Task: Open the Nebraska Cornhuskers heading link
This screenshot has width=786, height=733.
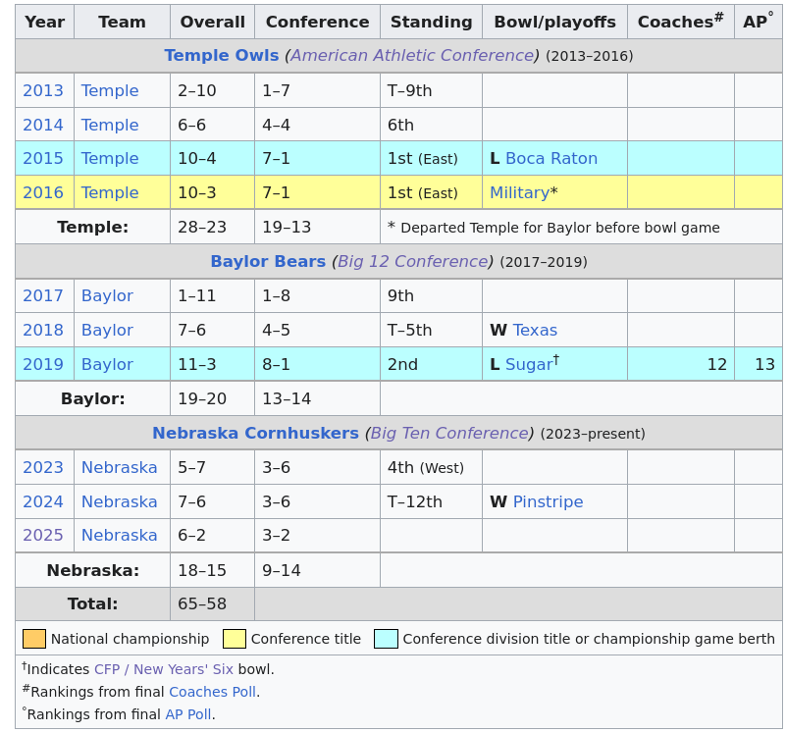Action: pyautogui.click(x=255, y=434)
